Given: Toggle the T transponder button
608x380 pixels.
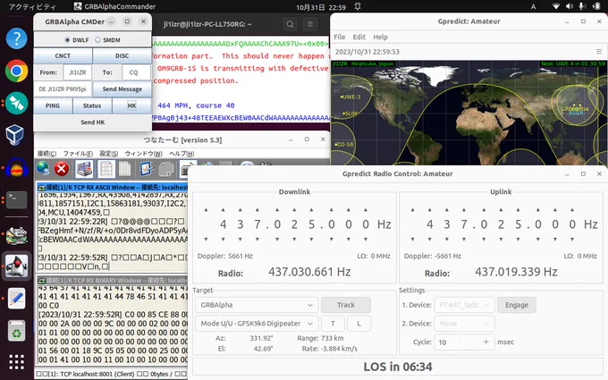Looking at the screenshot, I should pyautogui.click(x=333, y=324).
